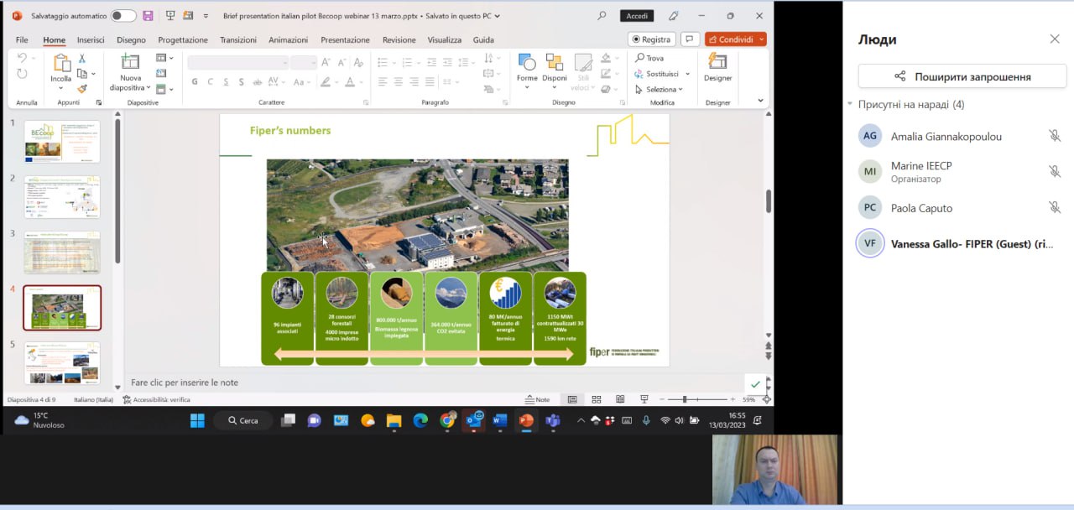1074x510 pixels.
Task: Switch to slide sorter view
Action: [x=597, y=399]
